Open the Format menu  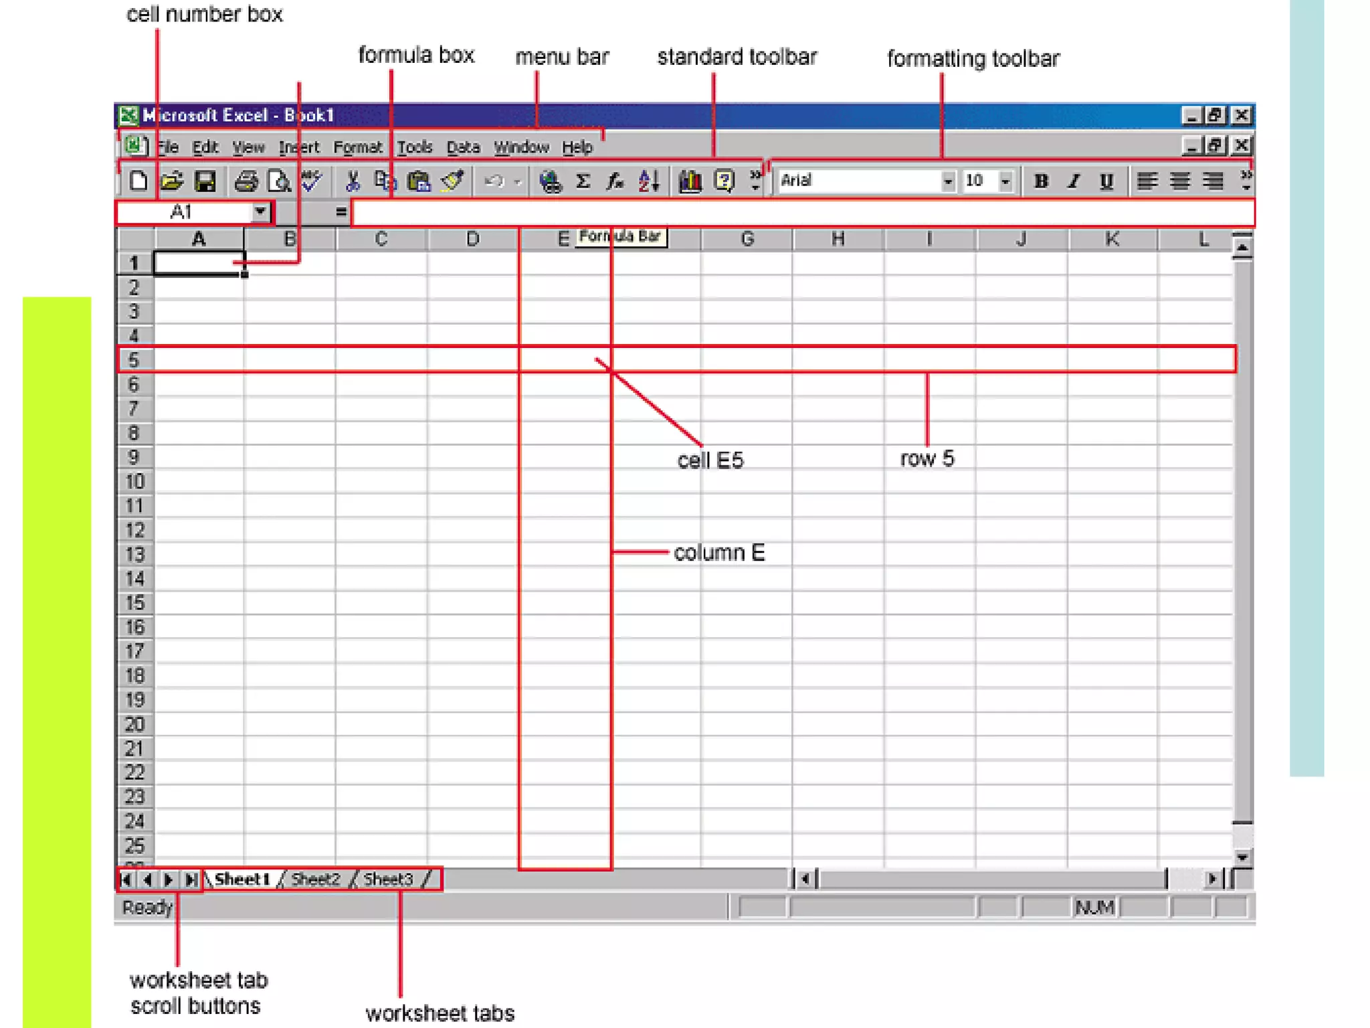pyautogui.click(x=357, y=147)
